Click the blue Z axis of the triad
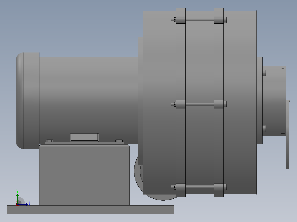The width and height of the screenshot is (297, 222). pyautogui.click(x=23, y=204)
